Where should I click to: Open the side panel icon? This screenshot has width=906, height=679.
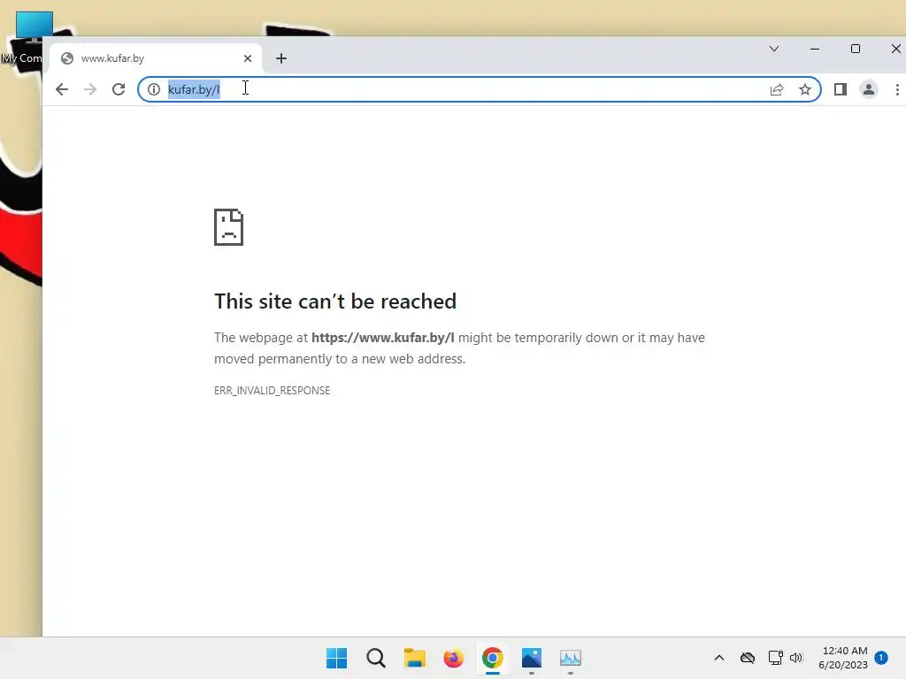pos(841,89)
